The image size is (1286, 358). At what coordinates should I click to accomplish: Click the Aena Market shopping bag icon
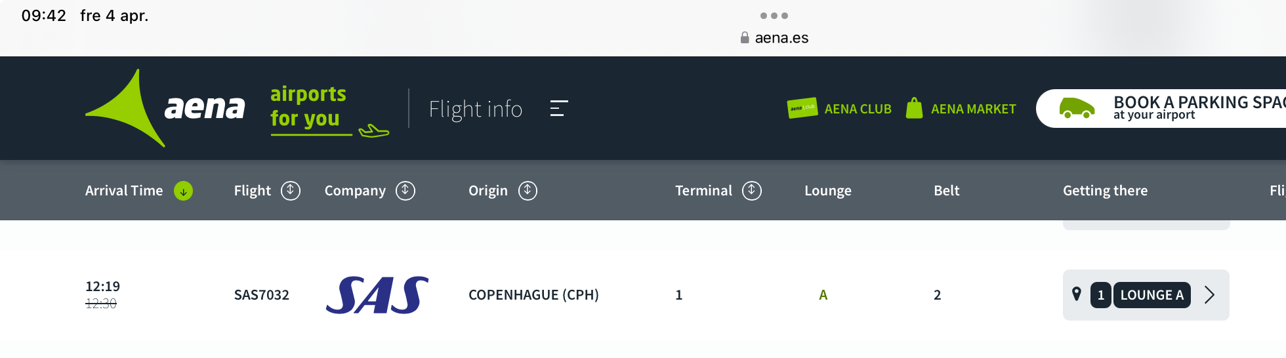[x=914, y=108]
